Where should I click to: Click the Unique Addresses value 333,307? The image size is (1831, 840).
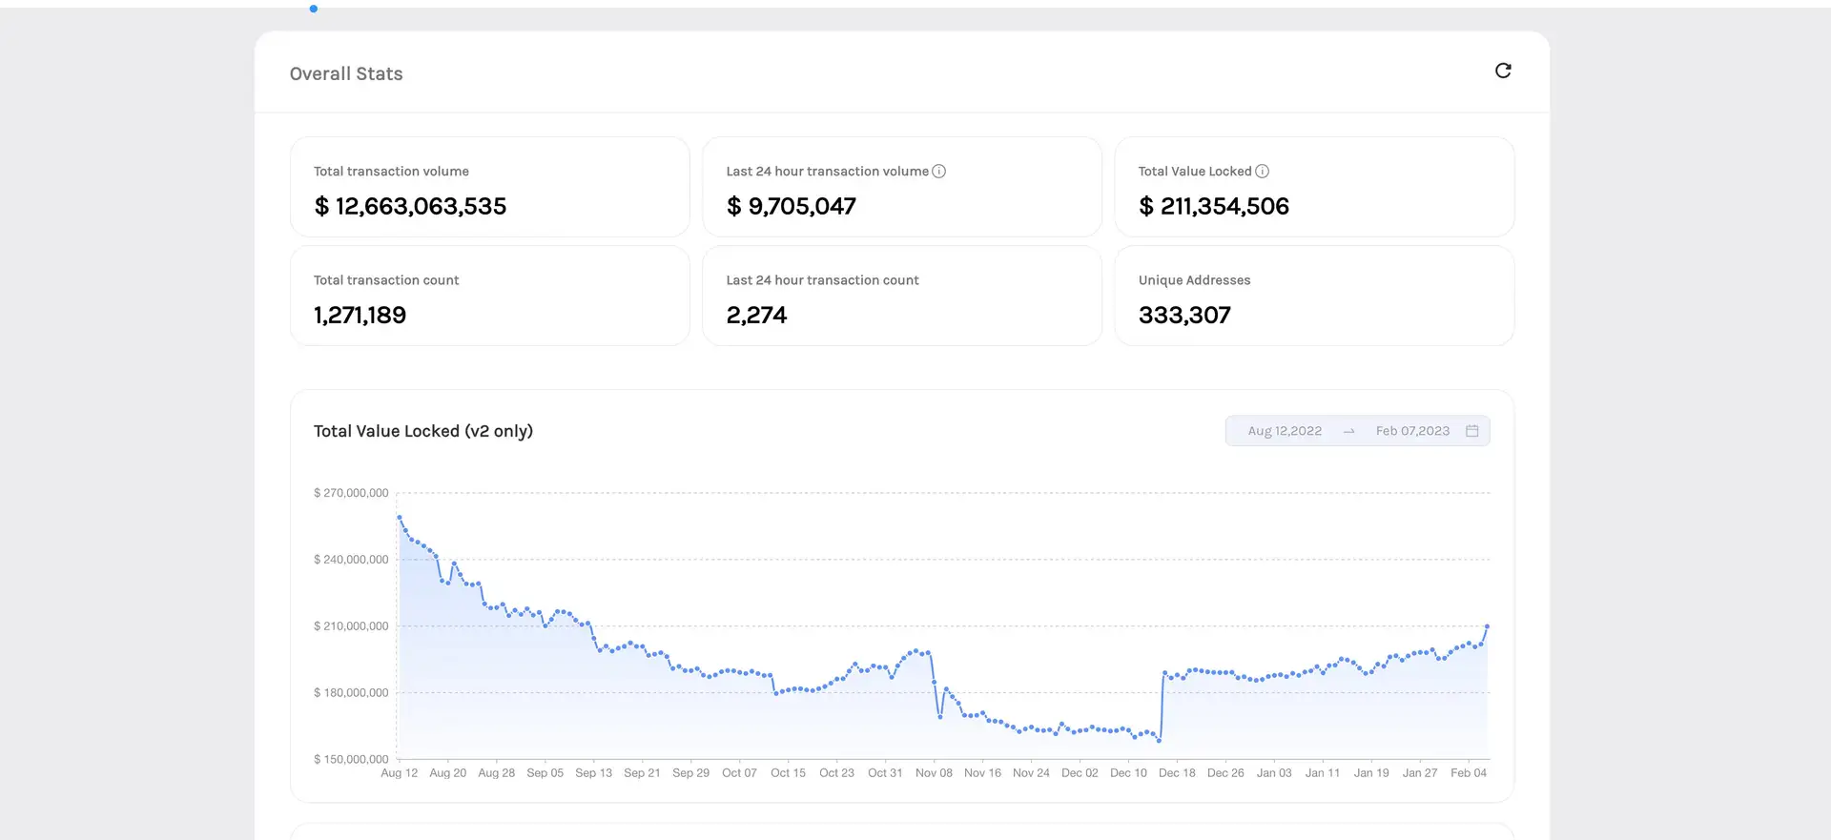click(1184, 315)
